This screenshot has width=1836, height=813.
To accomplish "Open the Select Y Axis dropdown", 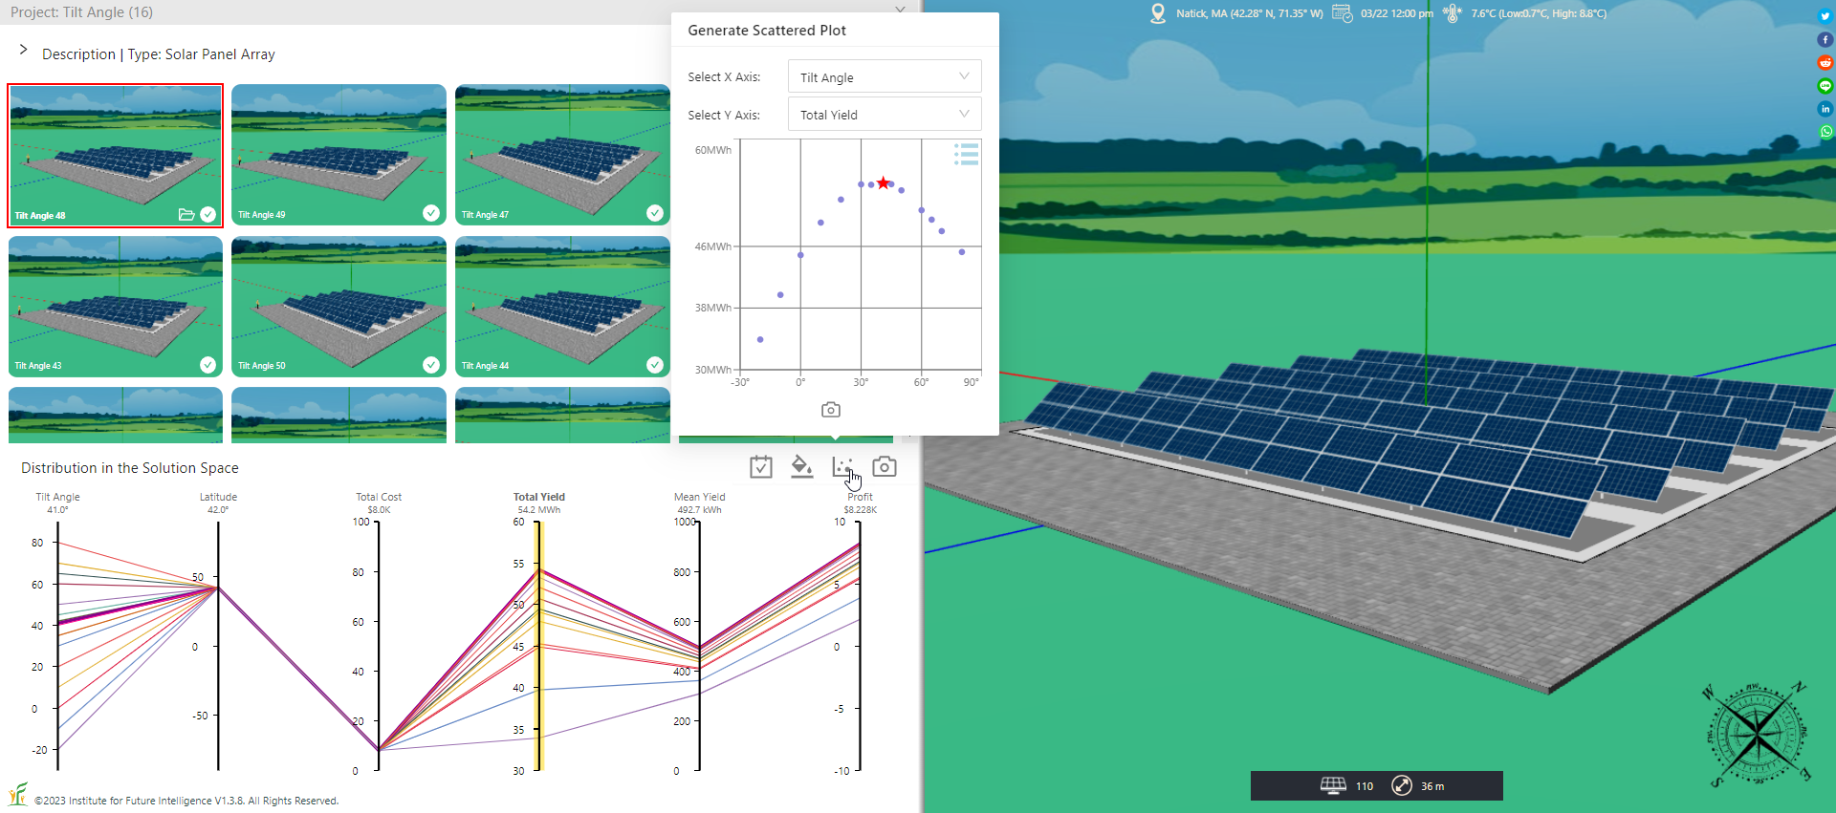I will click(885, 115).
